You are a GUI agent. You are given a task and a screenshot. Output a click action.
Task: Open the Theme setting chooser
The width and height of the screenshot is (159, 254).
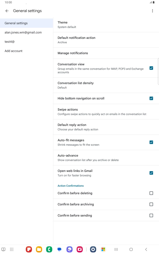106,24
